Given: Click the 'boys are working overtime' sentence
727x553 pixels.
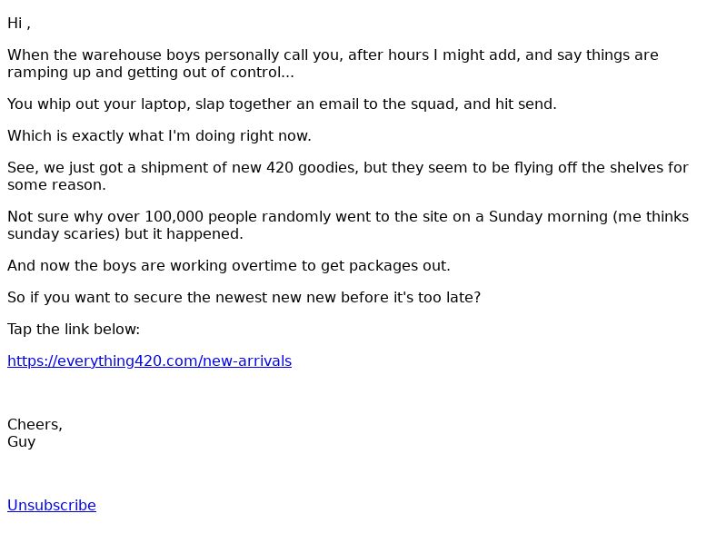Looking at the screenshot, I should coord(229,266).
